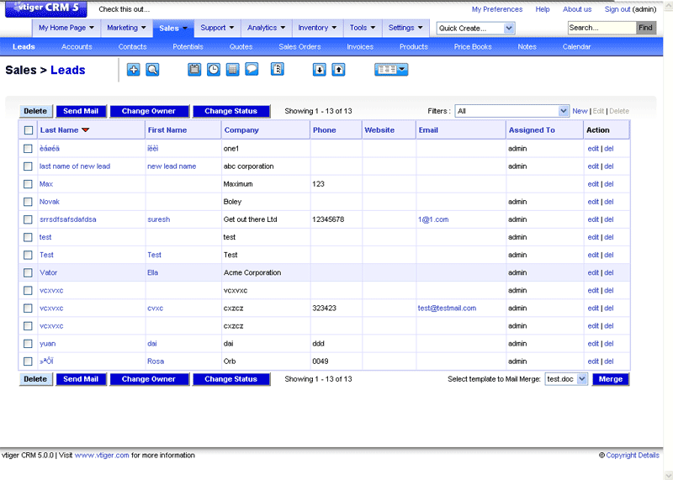Click the Merge button
Screen dimensions: 673x480
pos(611,379)
